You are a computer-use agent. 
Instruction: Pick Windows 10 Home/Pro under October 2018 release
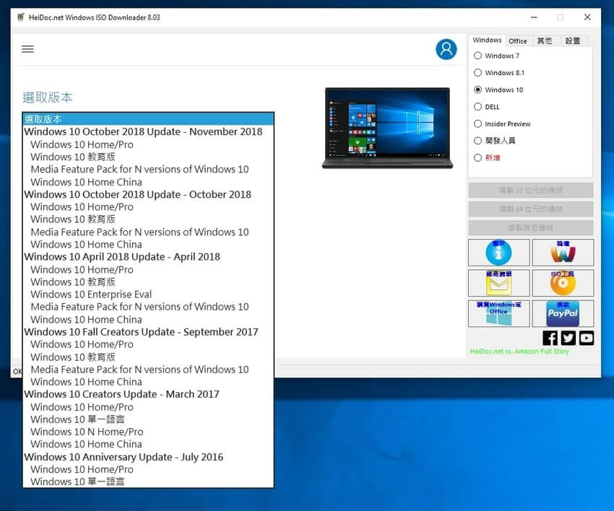coord(148,207)
